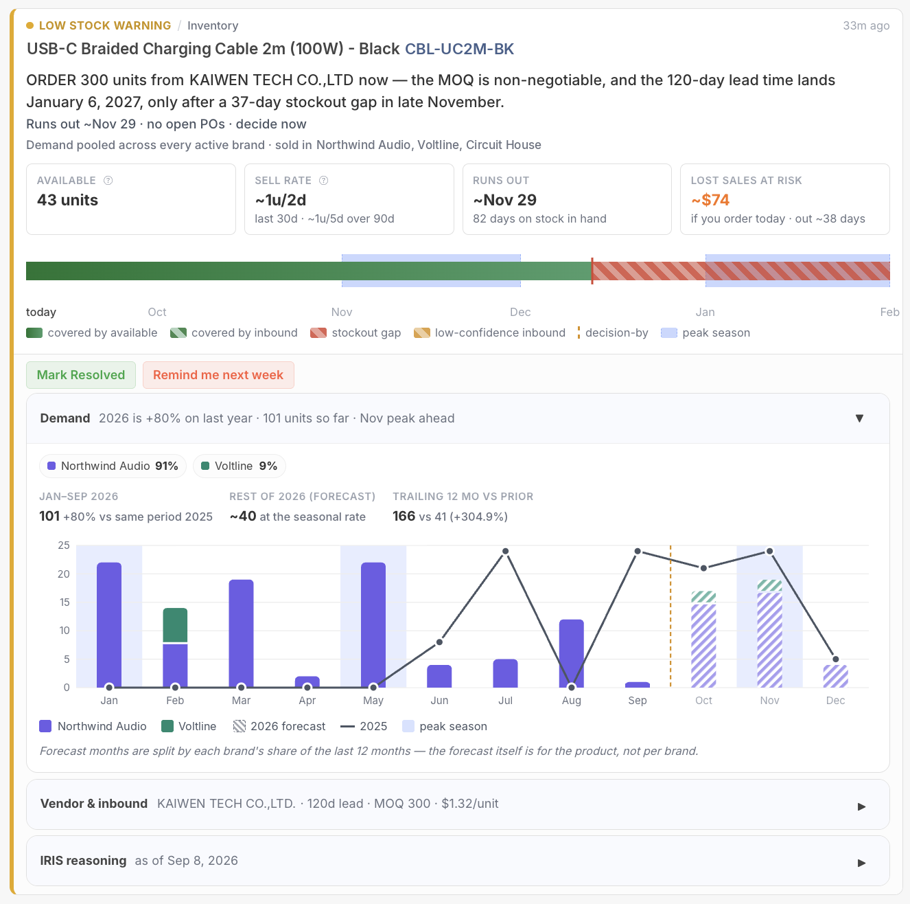The image size is (910, 904).
Task: Toggle the Voltline 9% brand chip
Action: (x=239, y=466)
